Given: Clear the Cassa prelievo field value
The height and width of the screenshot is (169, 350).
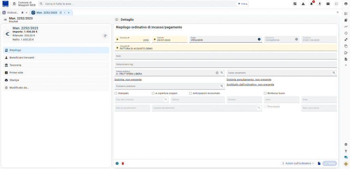Looking at the screenshot, I should pos(217,73).
